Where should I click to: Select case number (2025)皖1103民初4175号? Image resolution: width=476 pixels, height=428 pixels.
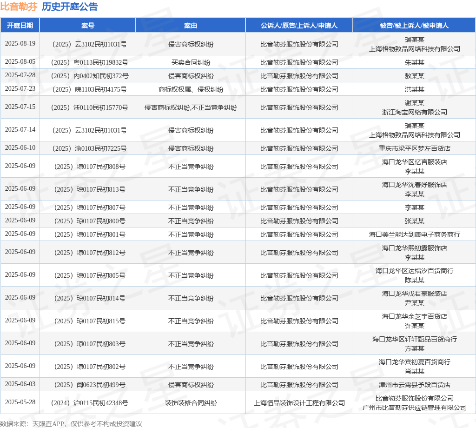[x=90, y=90]
